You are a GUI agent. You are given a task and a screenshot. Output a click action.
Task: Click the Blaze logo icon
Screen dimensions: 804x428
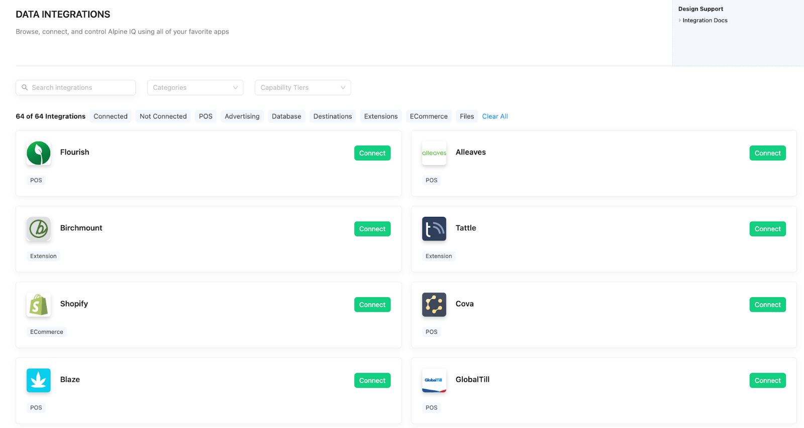pos(39,380)
